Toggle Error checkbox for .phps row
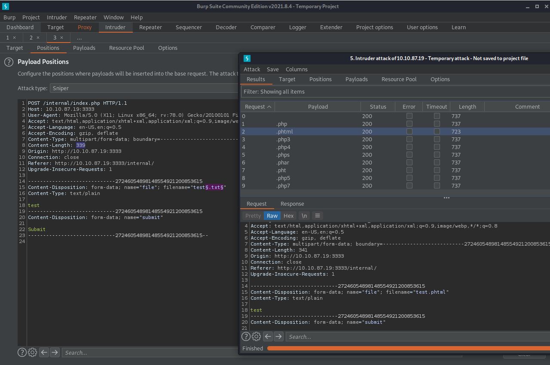This screenshot has width=550, height=365. (409, 155)
